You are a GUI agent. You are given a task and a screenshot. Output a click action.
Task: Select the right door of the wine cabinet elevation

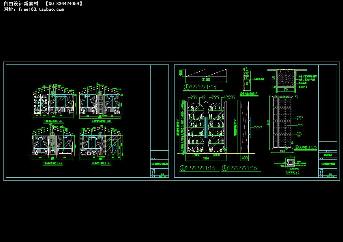(x=216, y=127)
